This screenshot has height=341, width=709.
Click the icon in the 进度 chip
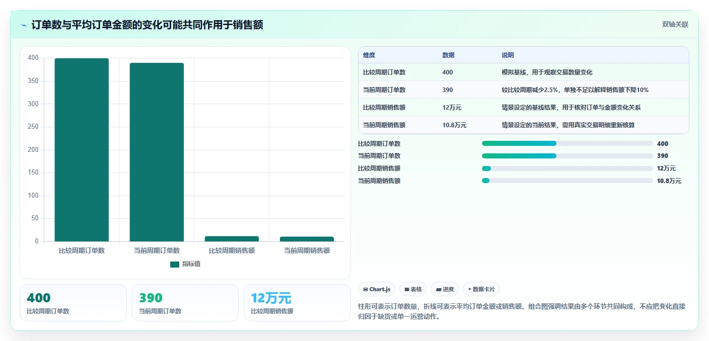(439, 289)
